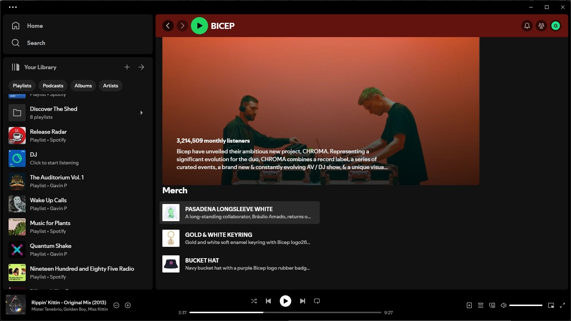Open Friend Activity icon
The width and height of the screenshot is (571, 321).
[541, 26]
